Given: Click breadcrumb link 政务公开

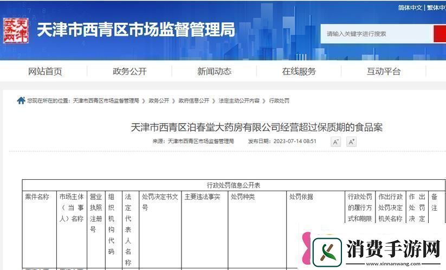Looking at the screenshot, I should tap(159, 100).
